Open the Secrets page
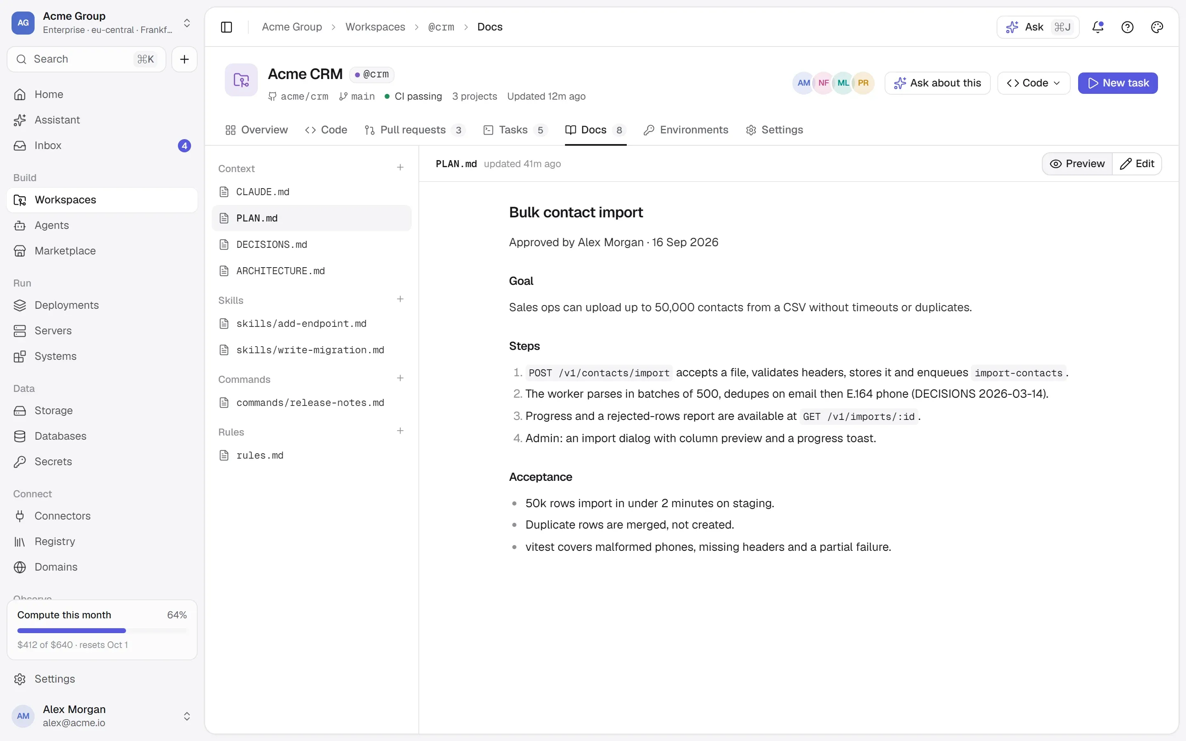Screen dimensions: 1186x741 (102, 461)
